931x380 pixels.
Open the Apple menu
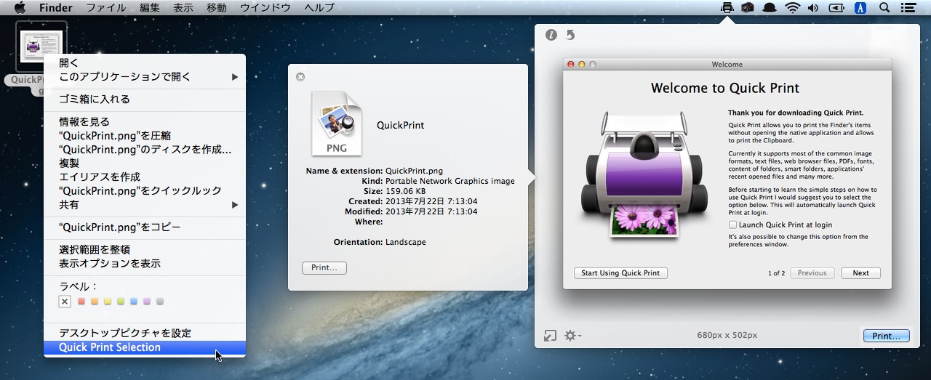point(20,8)
